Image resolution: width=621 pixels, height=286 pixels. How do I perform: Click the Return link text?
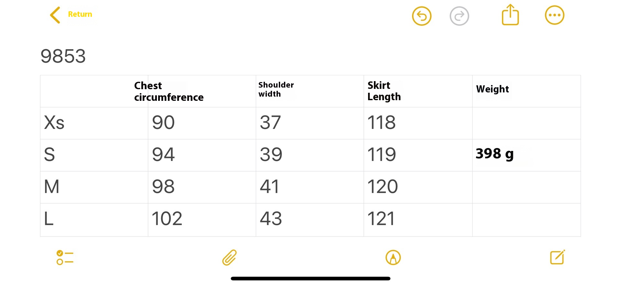[x=80, y=14]
